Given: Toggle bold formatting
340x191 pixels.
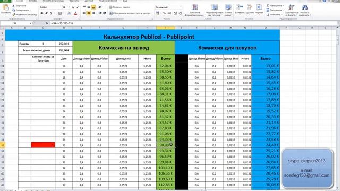Looking at the screenshot, I should point(42,13).
